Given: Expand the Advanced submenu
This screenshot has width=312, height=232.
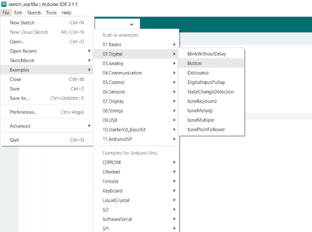Looking at the screenshot, I should pos(47,126).
